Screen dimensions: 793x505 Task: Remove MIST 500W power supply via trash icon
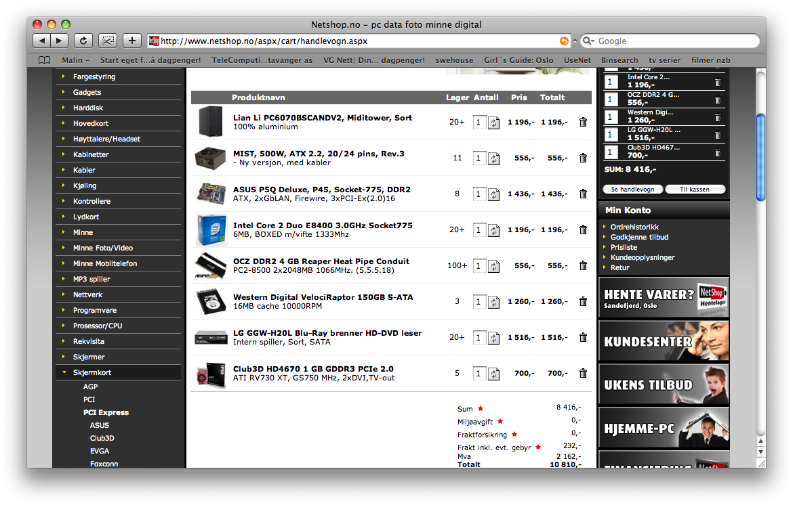pos(583,158)
